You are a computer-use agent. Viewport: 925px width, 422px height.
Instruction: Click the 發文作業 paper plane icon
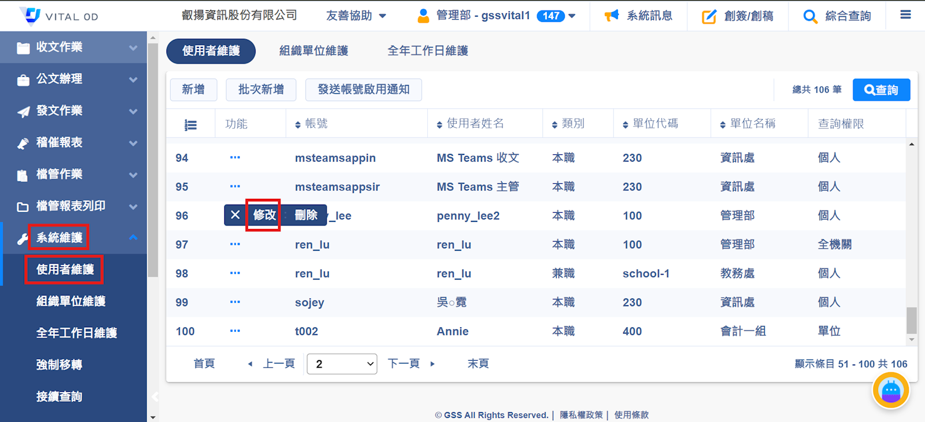(23, 112)
